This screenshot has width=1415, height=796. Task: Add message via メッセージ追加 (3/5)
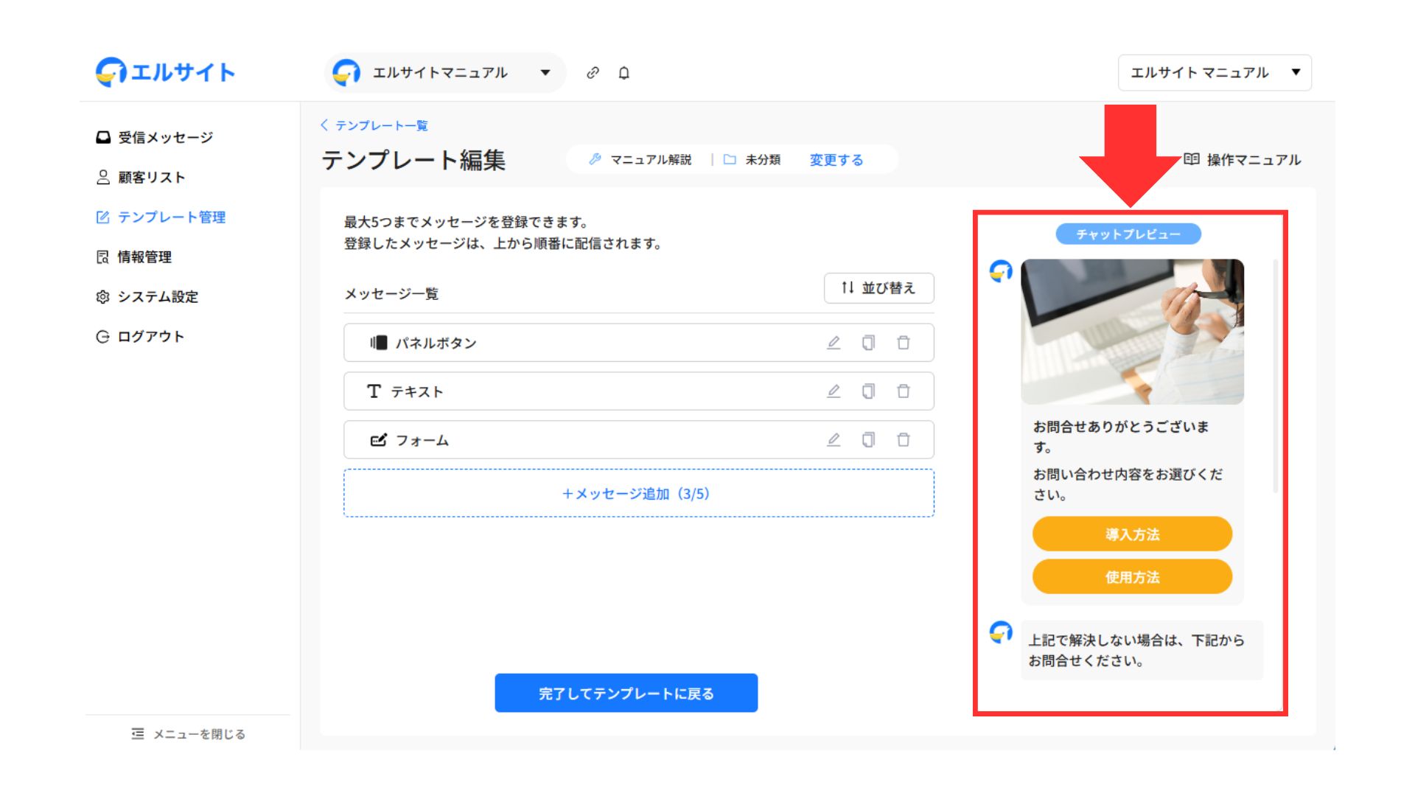point(638,494)
